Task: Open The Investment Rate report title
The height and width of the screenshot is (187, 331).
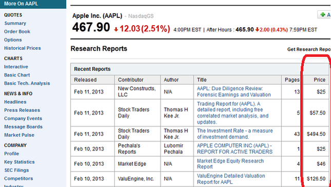Action: 235,134
